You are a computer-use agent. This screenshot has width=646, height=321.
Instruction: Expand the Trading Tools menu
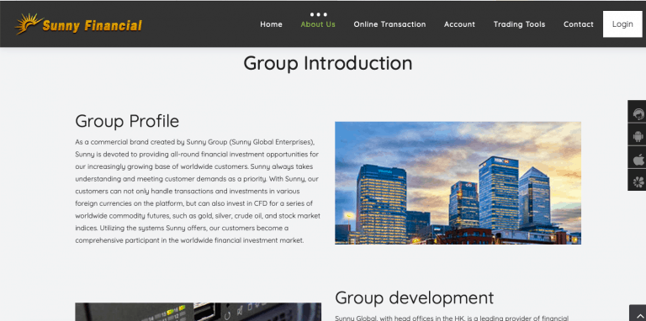click(x=519, y=24)
